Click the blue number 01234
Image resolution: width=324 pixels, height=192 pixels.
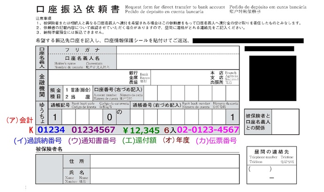coord(51,130)
